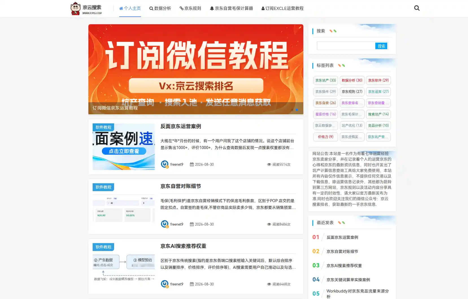
Task: Click the 网站公告 notice paragraph
Action: pyautogui.click(x=352, y=179)
